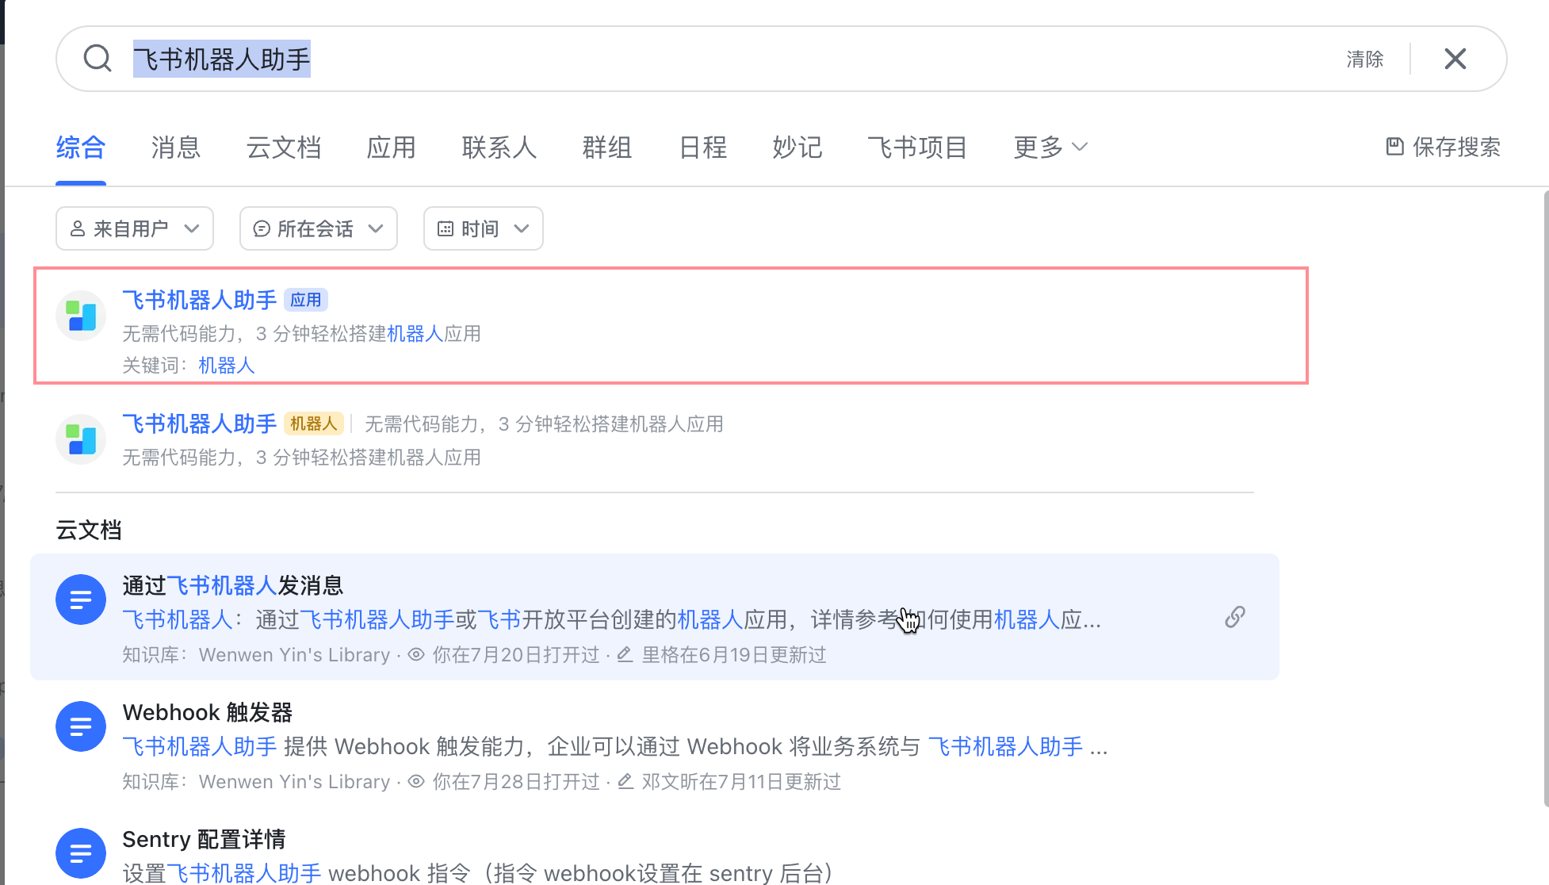Click text 里格在6月19日更新过
The width and height of the screenshot is (1549, 885).
(x=734, y=655)
